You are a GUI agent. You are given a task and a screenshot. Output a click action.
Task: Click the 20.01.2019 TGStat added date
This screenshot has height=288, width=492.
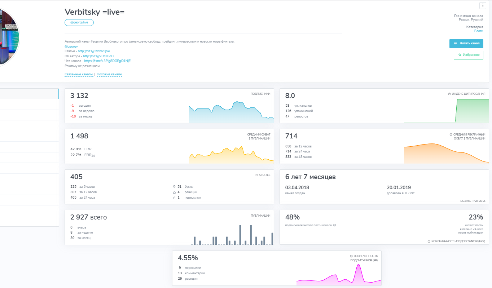click(x=399, y=187)
